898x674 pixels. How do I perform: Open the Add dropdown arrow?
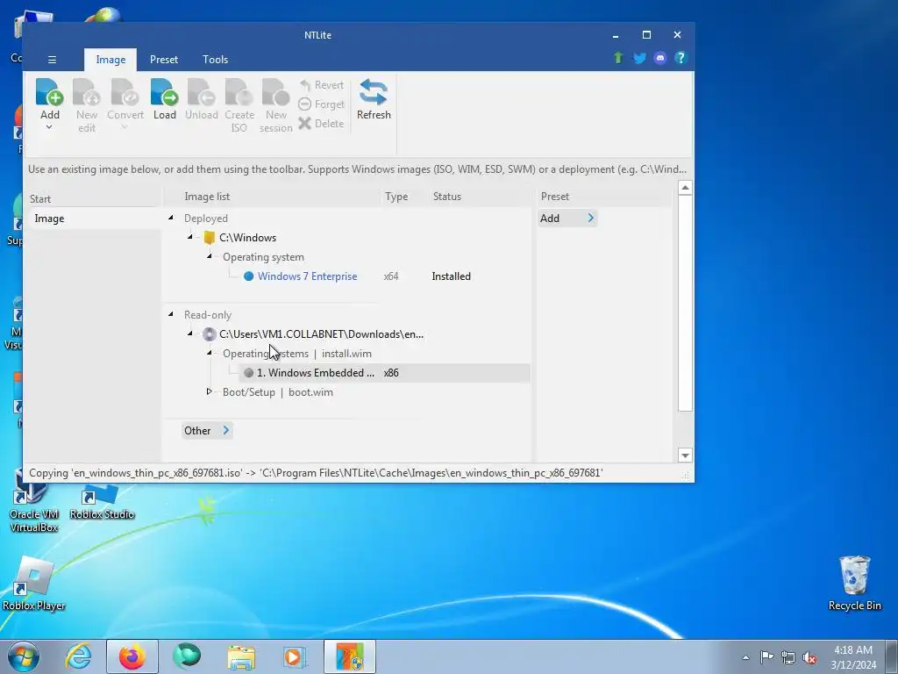coord(49,127)
